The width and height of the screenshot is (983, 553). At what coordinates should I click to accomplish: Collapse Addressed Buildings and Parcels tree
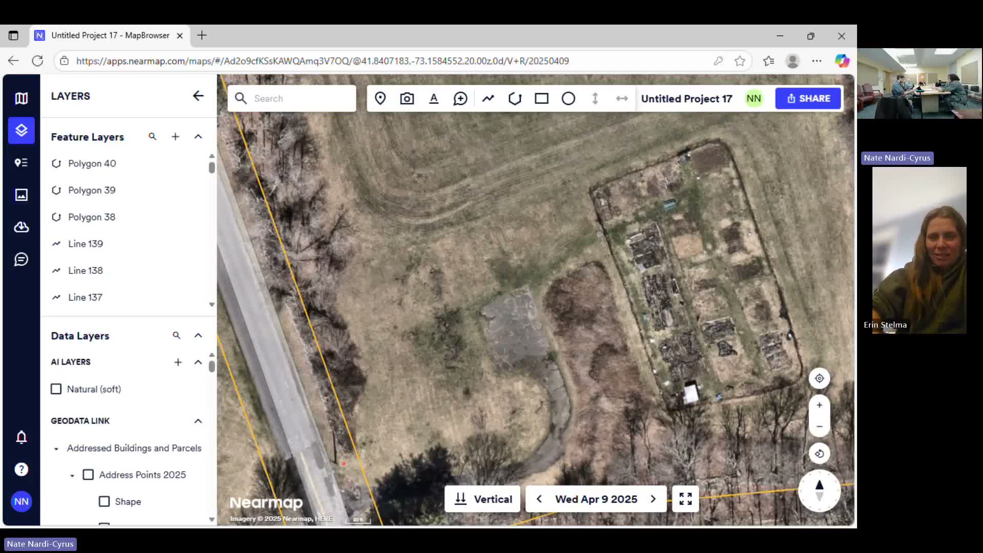[x=56, y=449]
